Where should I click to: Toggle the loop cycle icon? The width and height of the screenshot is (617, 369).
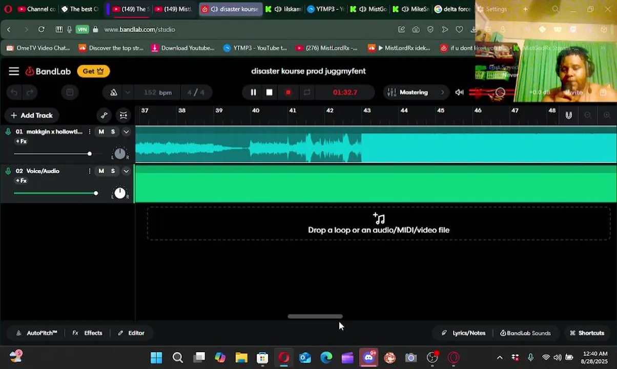pos(307,92)
